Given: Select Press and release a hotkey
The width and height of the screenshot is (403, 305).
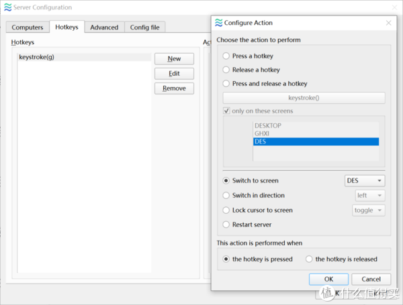Looking at the screenshot, I should [226, 84].
